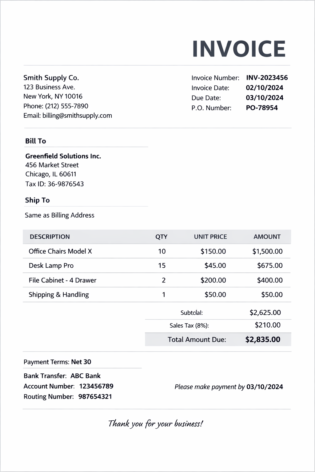Click the P.O. number PO-78954
This screenshot has height=472, width=315.
click(x=261, y=108)
